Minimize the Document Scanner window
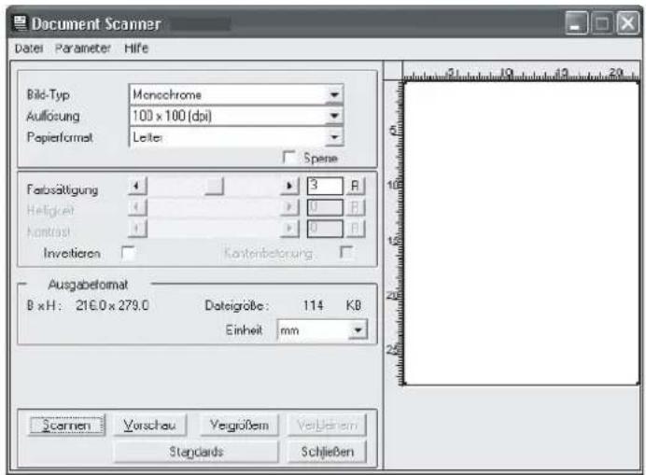646x475 pixels. (576, 23)
